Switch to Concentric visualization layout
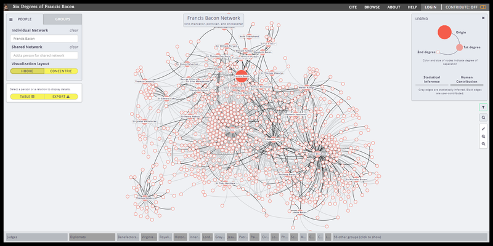 (x=61, y=71)
